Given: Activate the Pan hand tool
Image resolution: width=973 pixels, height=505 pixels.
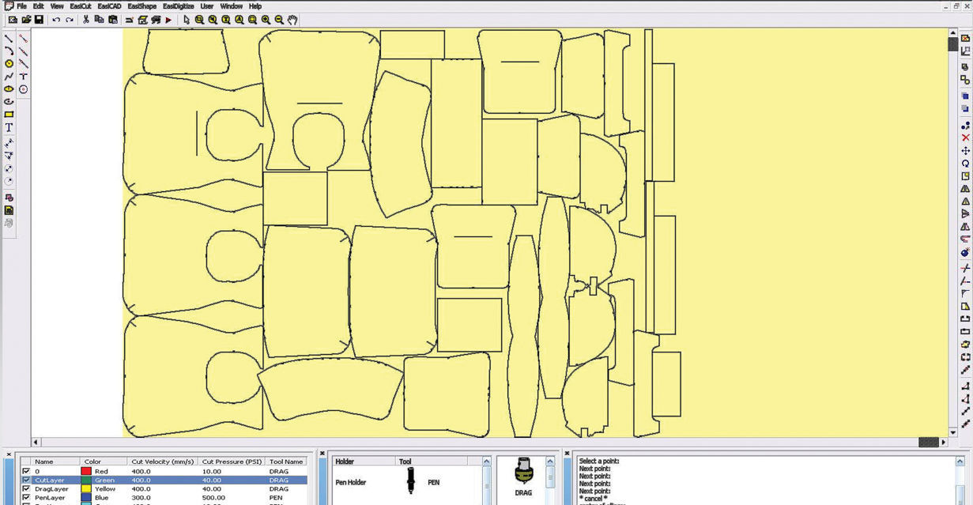Looking at the screenshot, I should [292, 21].
